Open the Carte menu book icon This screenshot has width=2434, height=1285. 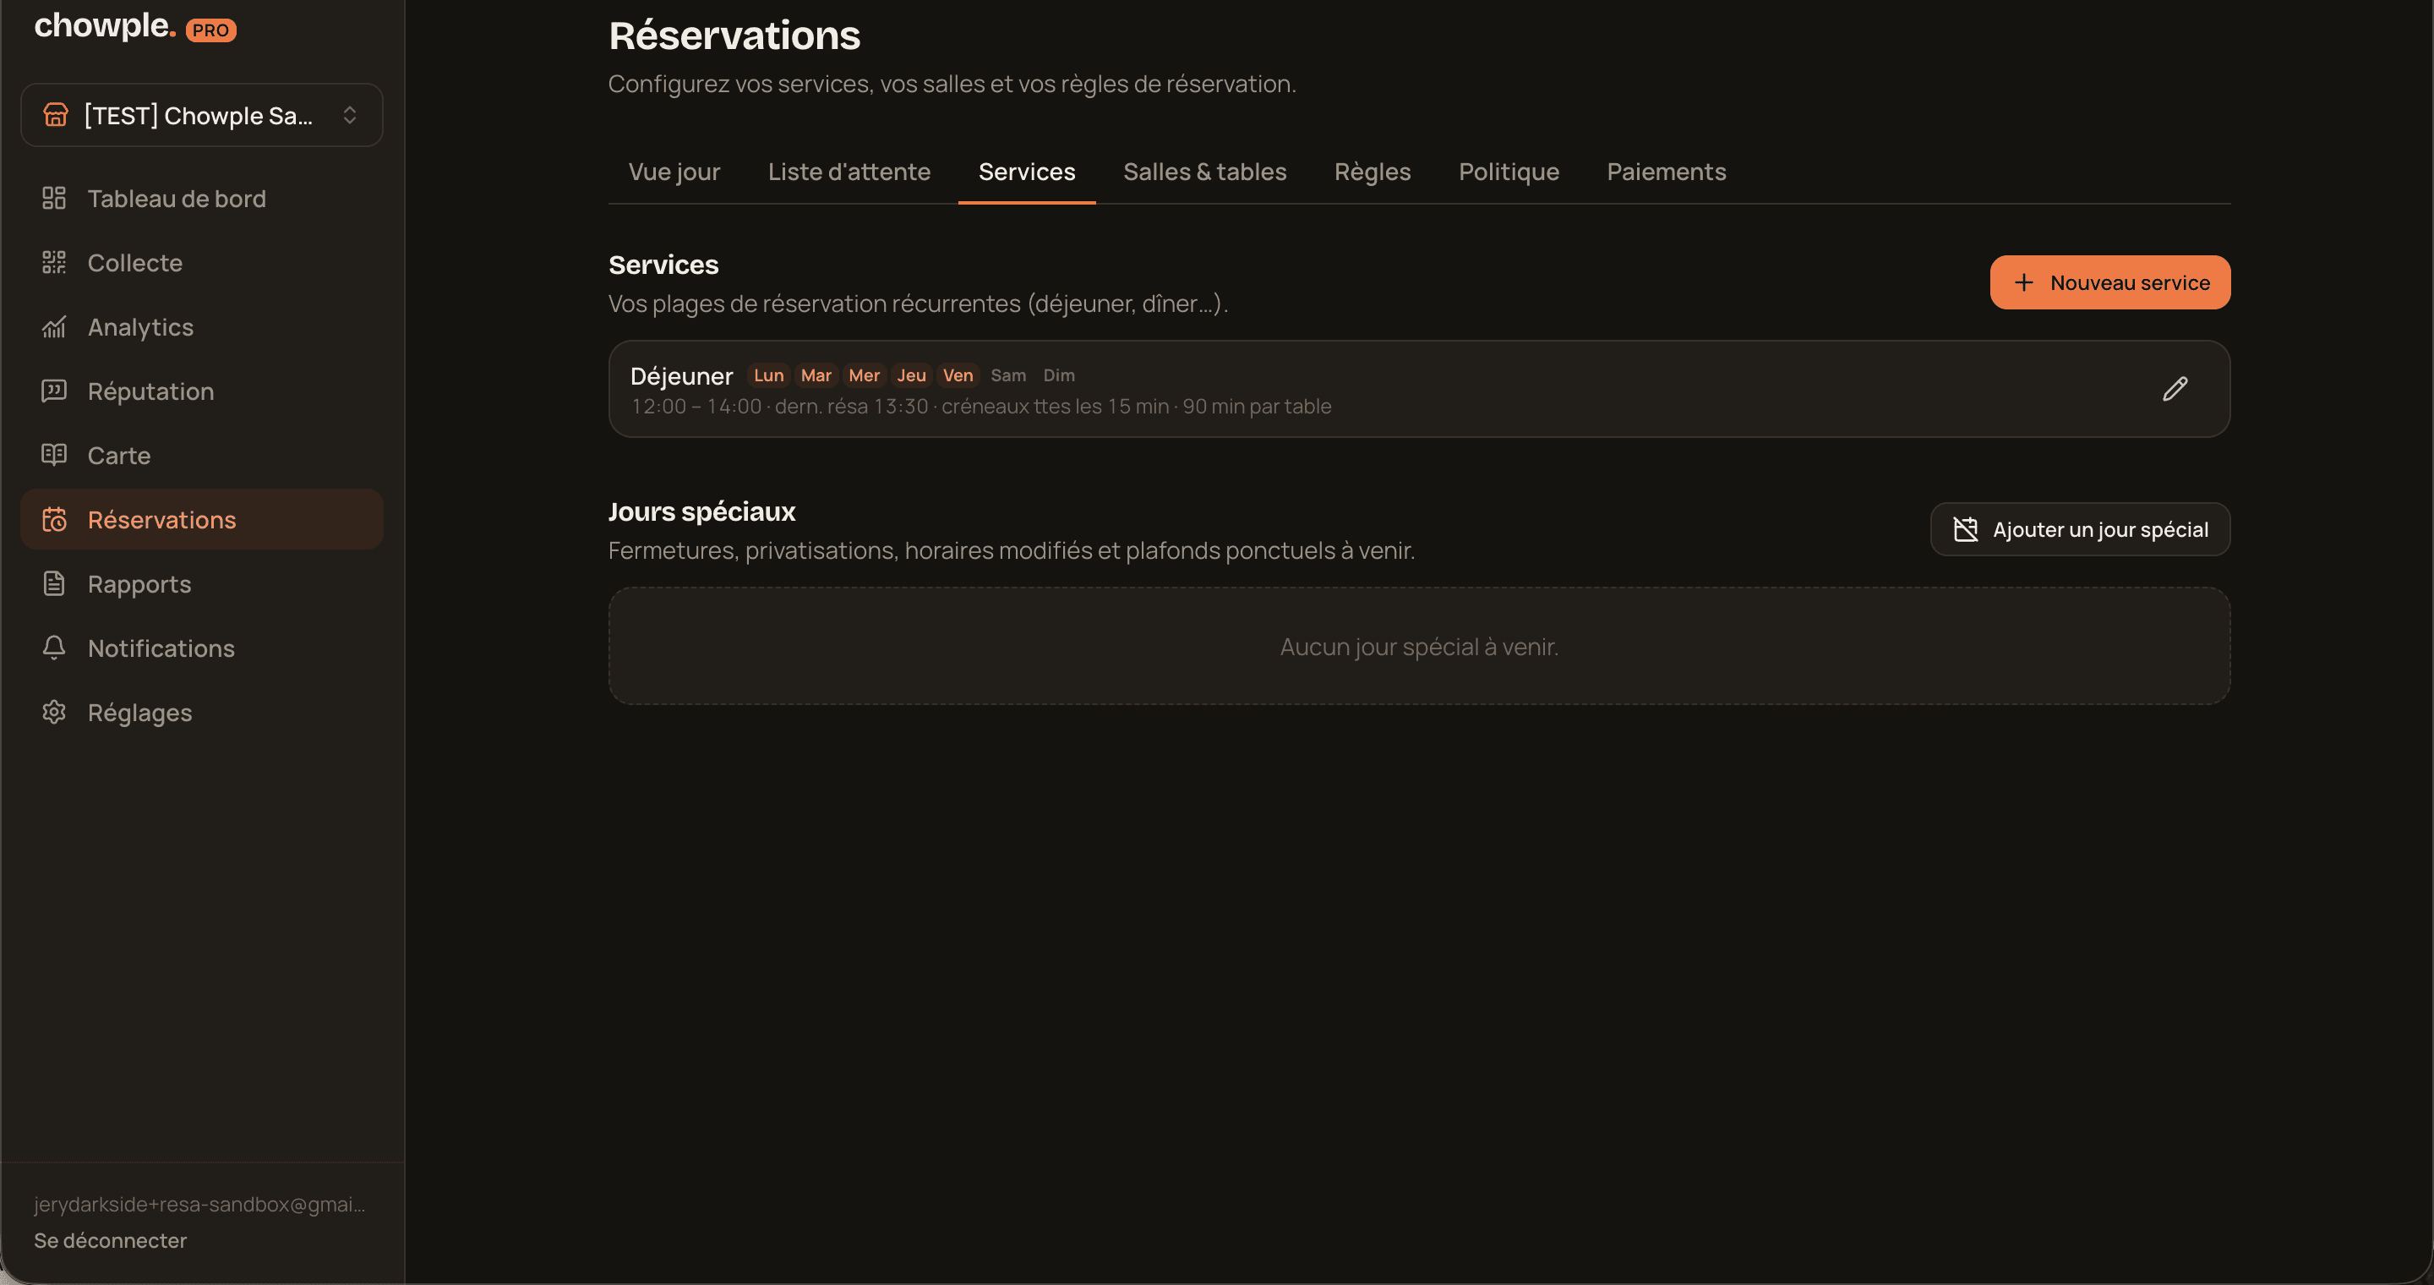tap(54, 456)
